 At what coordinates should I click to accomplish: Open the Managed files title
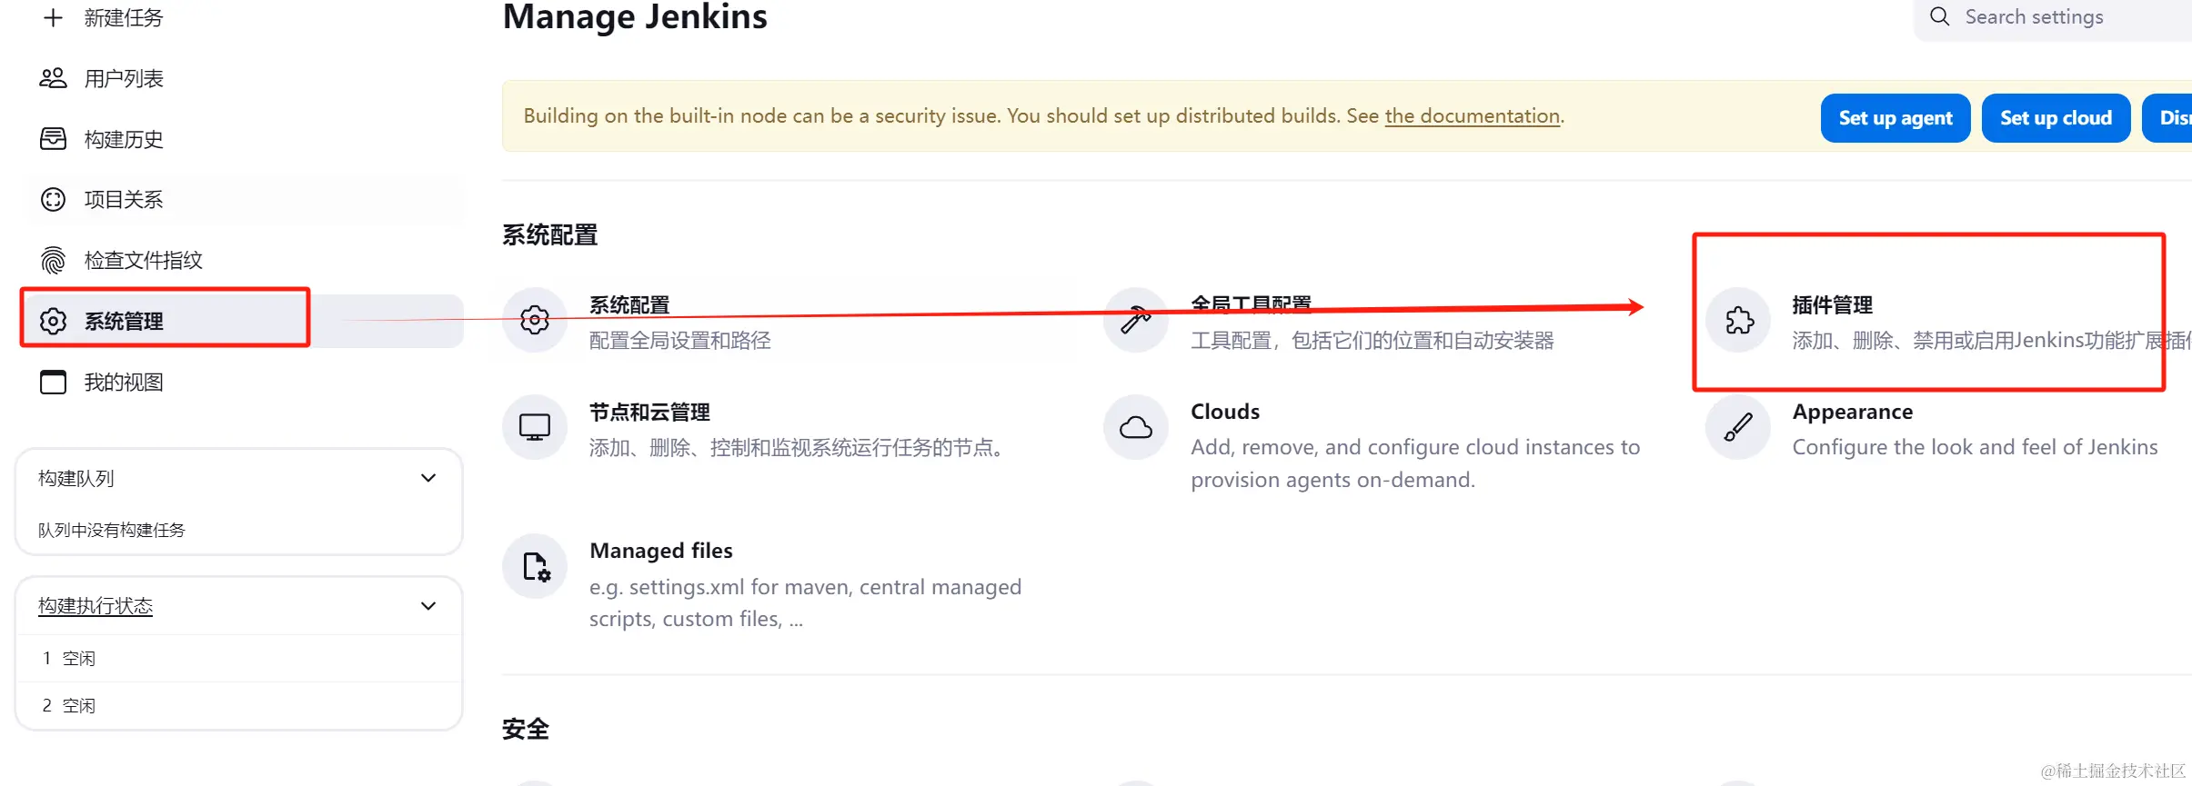661,551
